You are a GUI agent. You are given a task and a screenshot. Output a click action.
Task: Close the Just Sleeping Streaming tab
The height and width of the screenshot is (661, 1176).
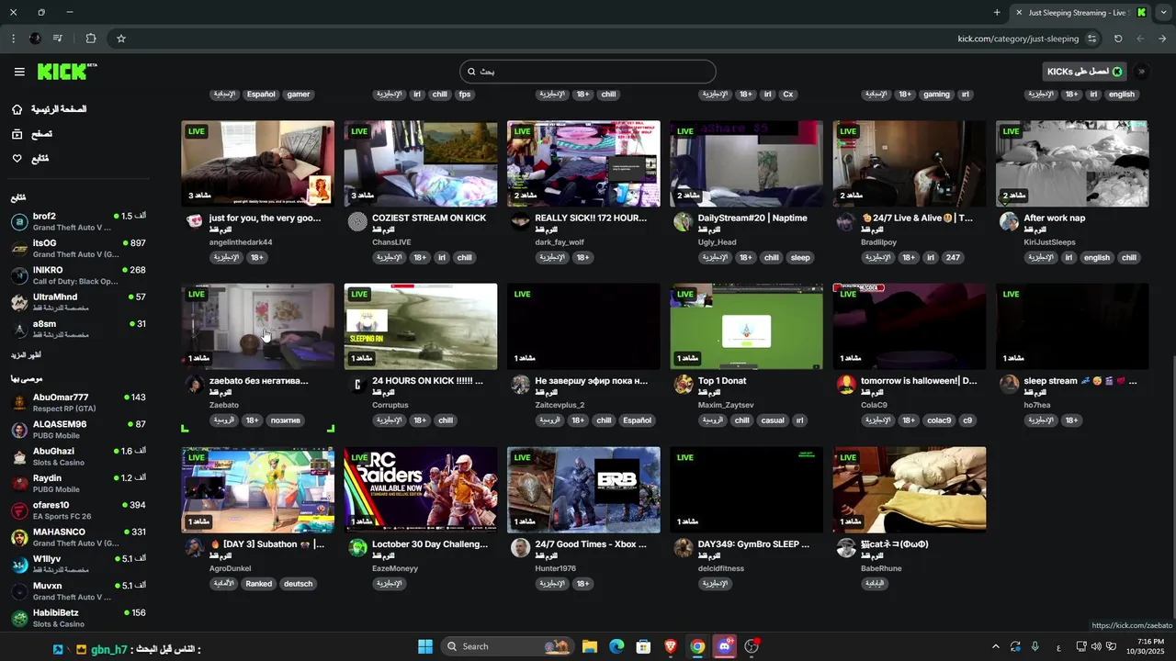click(1018, 13)
